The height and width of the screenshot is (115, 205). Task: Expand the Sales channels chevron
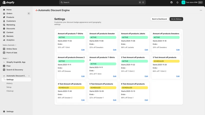16,45
